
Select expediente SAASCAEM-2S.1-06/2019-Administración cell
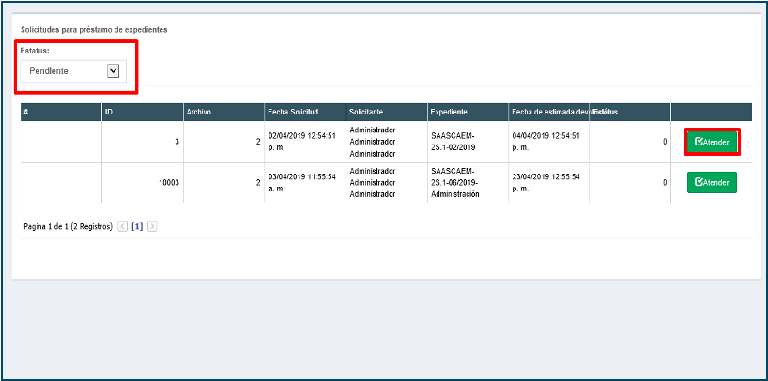click(x=454, y=182)
